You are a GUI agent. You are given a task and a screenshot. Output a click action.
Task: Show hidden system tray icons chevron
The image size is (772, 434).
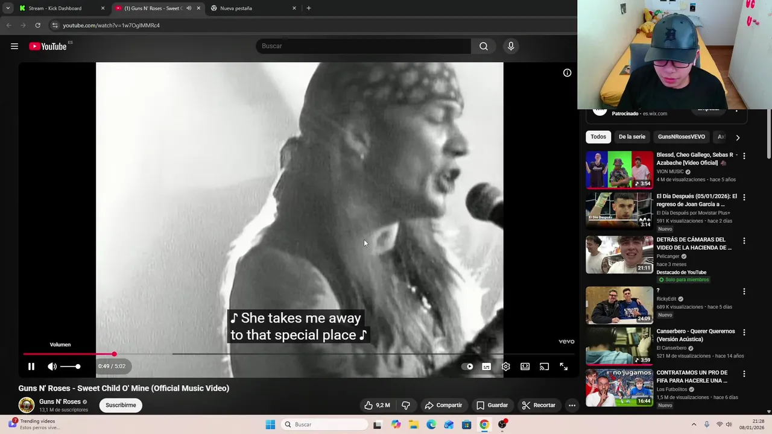click(x=694, y=424)
